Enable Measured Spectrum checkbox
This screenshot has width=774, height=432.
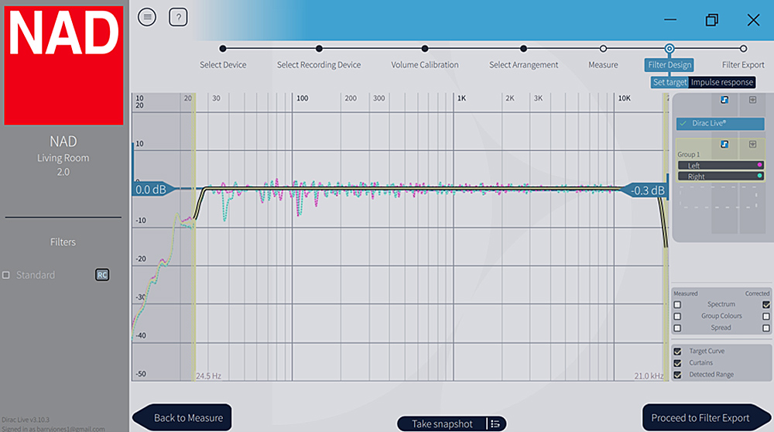pos(677,304)
